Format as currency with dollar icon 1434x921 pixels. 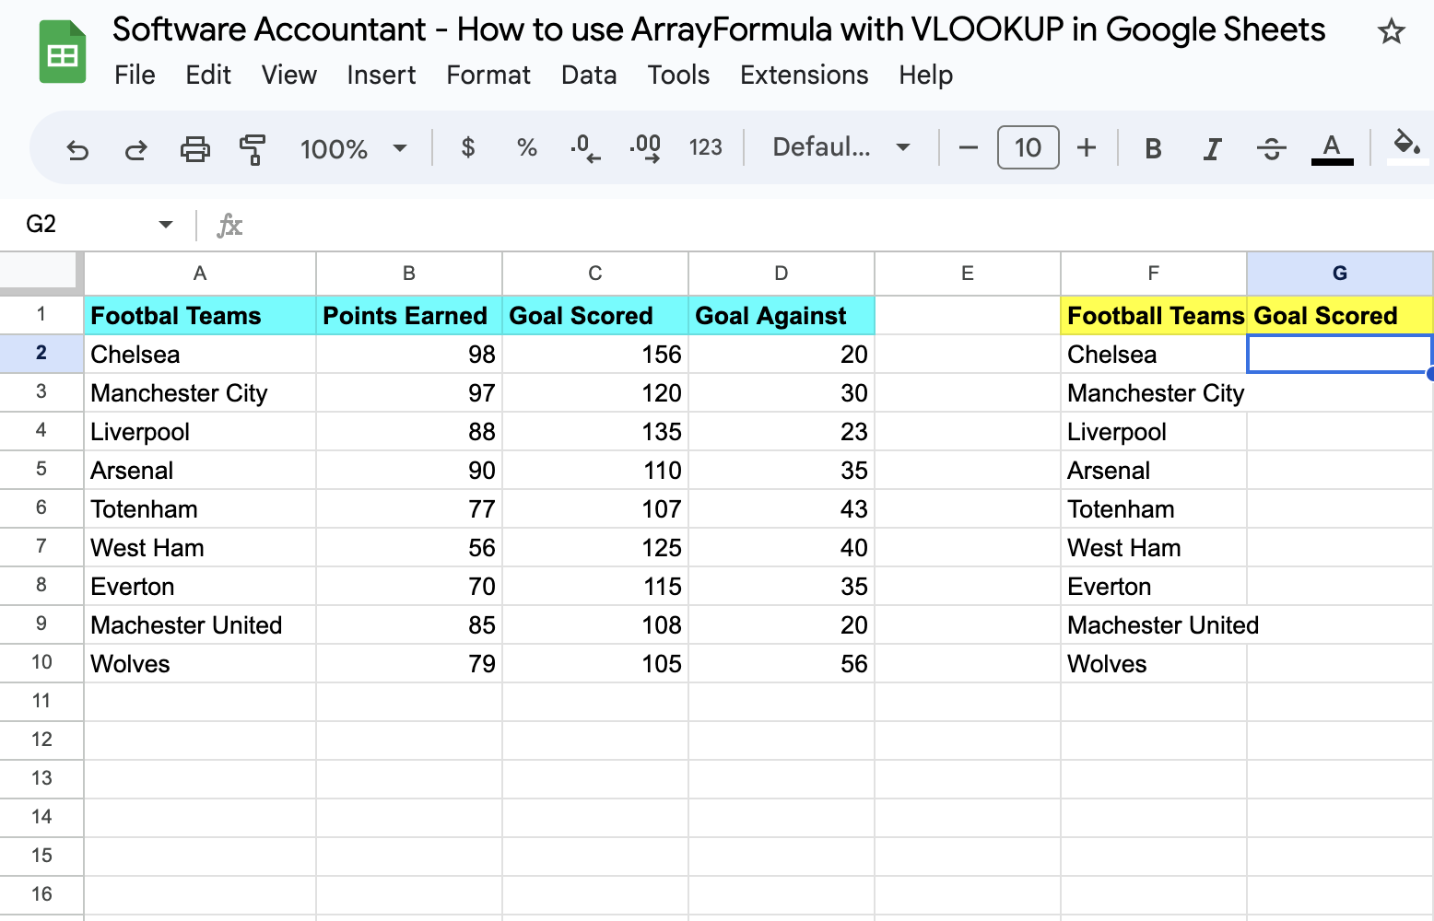coord(468,147)
